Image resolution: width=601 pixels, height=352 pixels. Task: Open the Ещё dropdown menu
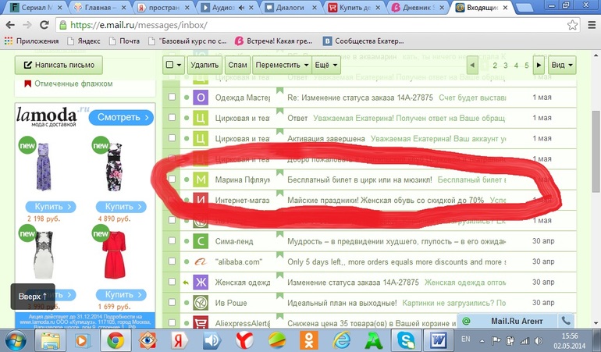point(325,66)
